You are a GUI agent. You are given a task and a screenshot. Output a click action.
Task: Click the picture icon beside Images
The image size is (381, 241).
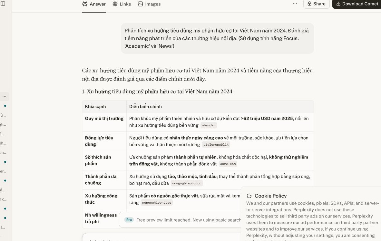coord(140,4)
